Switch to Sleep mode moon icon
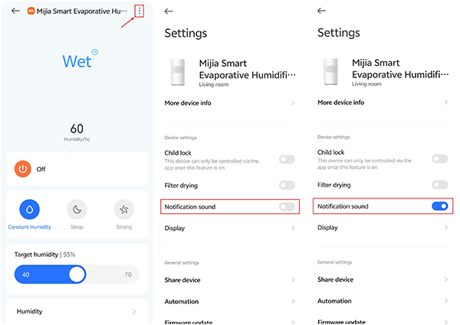This screenshot has width=460, height=325. coord(77,209)
